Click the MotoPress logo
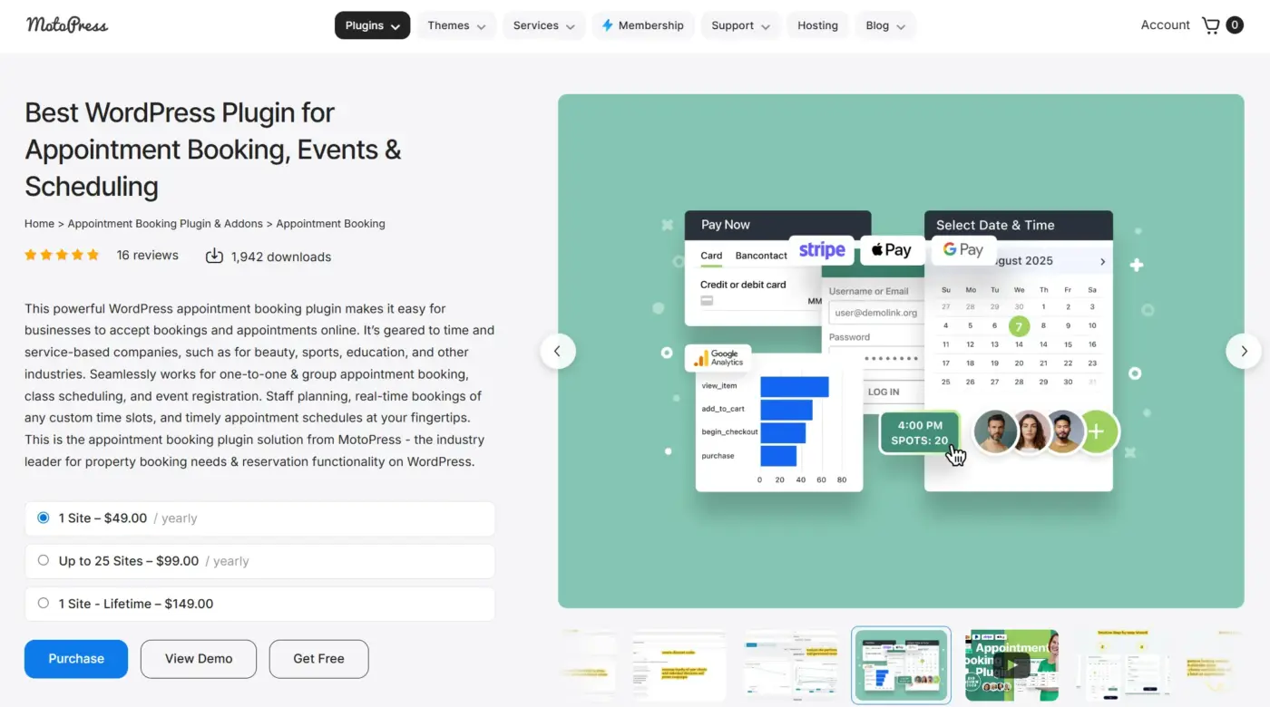The image size is (1270, 707). (67, 24)
